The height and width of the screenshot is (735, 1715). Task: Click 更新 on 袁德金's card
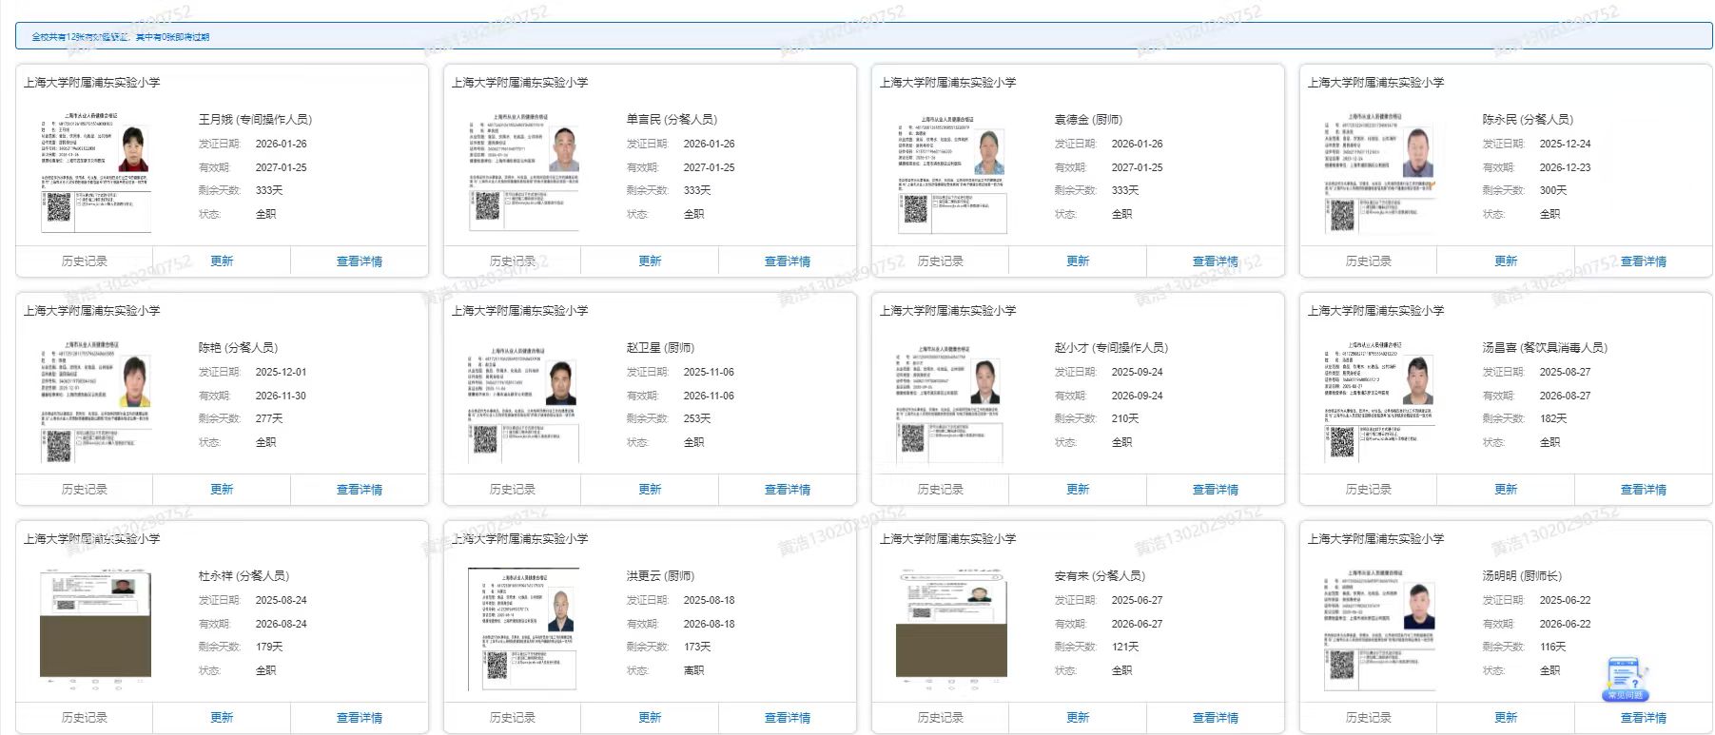click(1078, 261)
